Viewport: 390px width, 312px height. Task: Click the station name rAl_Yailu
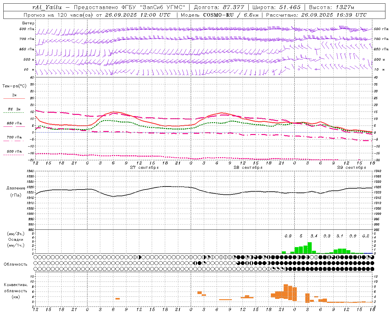47,7
